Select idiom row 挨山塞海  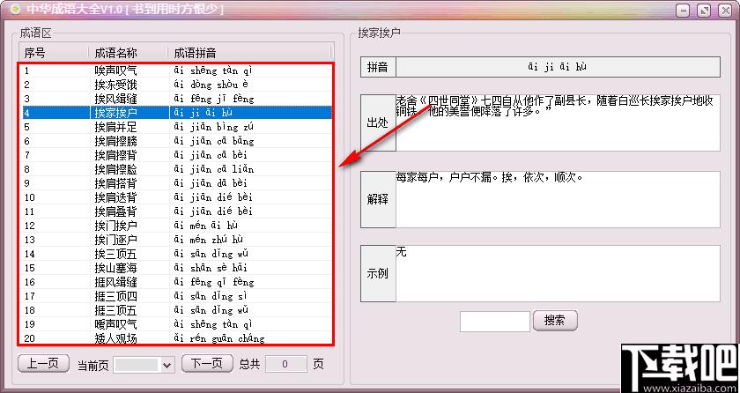pos(176,268)
